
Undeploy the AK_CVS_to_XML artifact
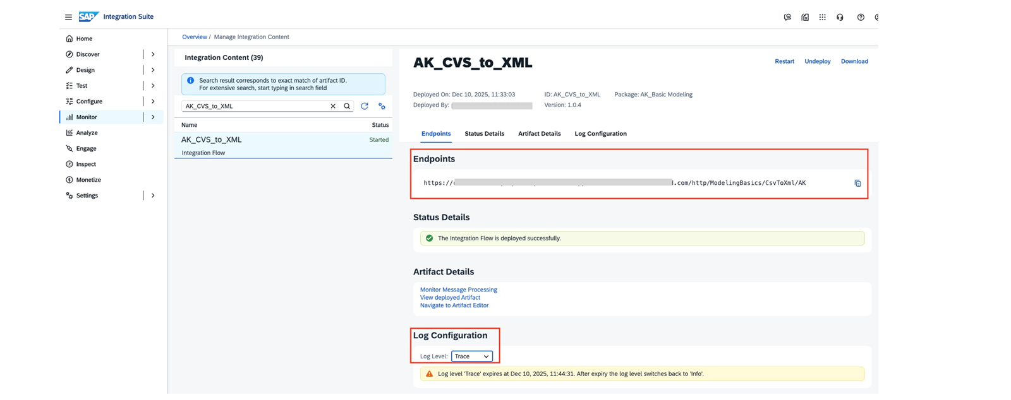pyautogui.click(x=817, y=61)
